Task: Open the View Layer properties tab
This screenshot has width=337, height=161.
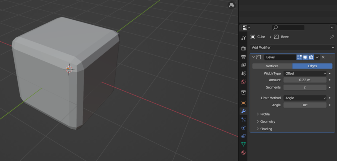Action: [243, 65]
